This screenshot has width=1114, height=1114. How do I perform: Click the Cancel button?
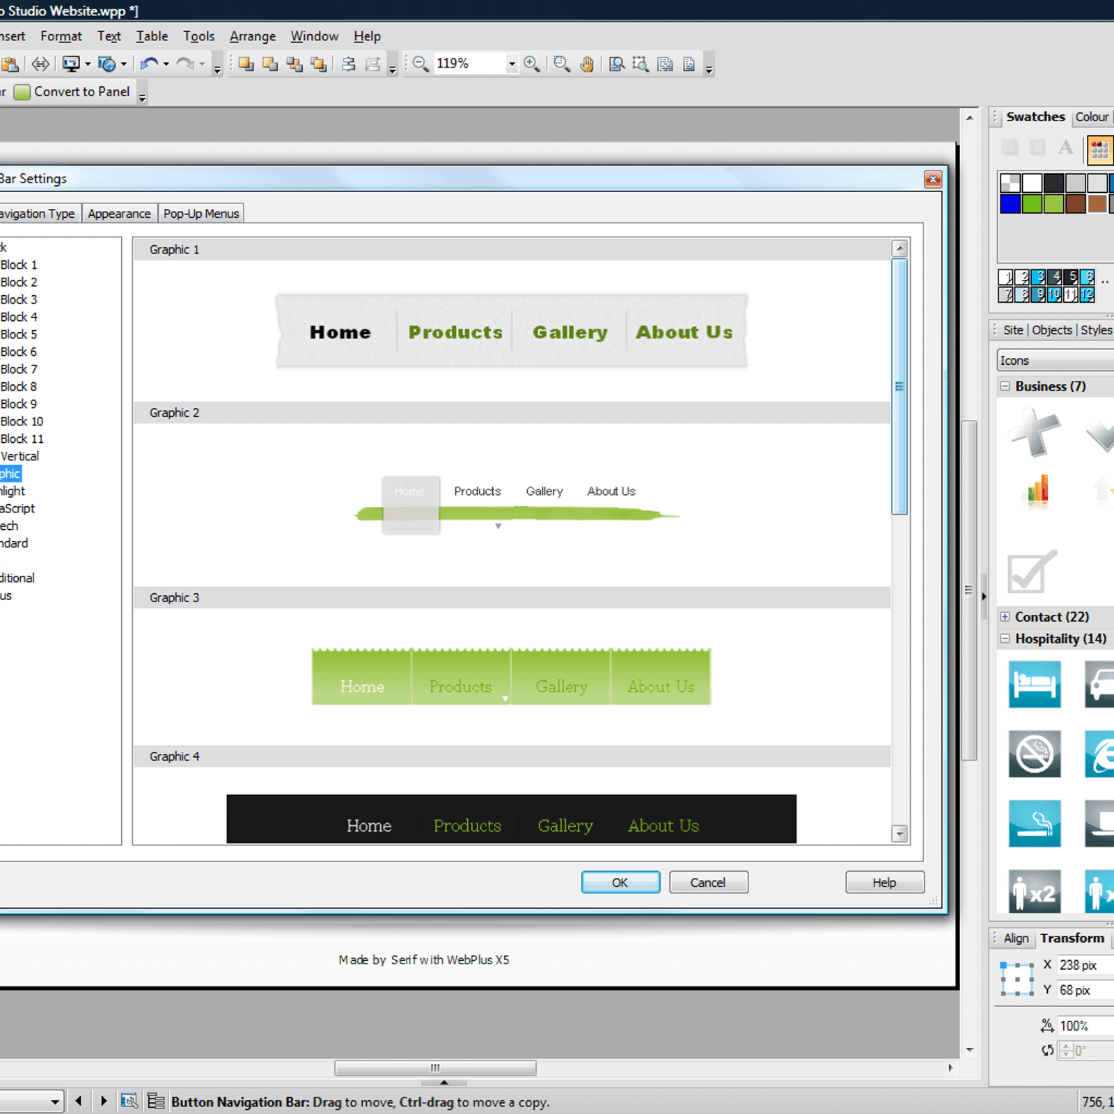tap(708, 882)
